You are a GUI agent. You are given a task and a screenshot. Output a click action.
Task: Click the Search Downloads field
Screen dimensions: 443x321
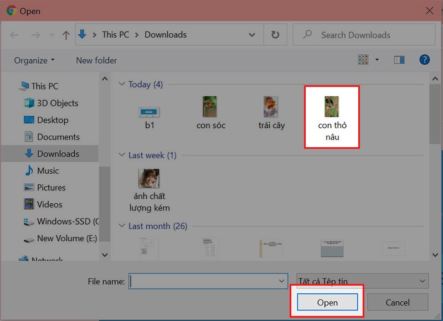(364, 35)
